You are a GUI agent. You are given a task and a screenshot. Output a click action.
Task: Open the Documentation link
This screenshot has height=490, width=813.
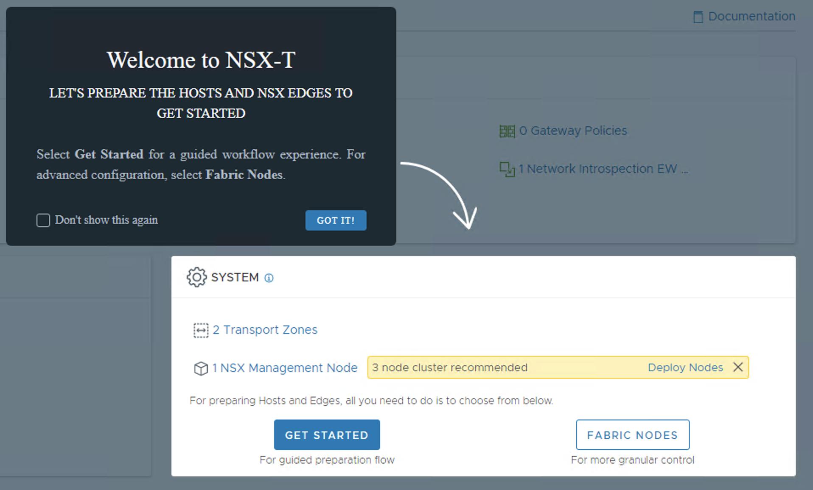pyautogui.click(x=751, y=17)
